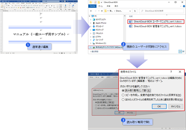Click OK in the 使用中のファイル dialog
The height and width of the screenshot is (130, 186).
(159, 106)
